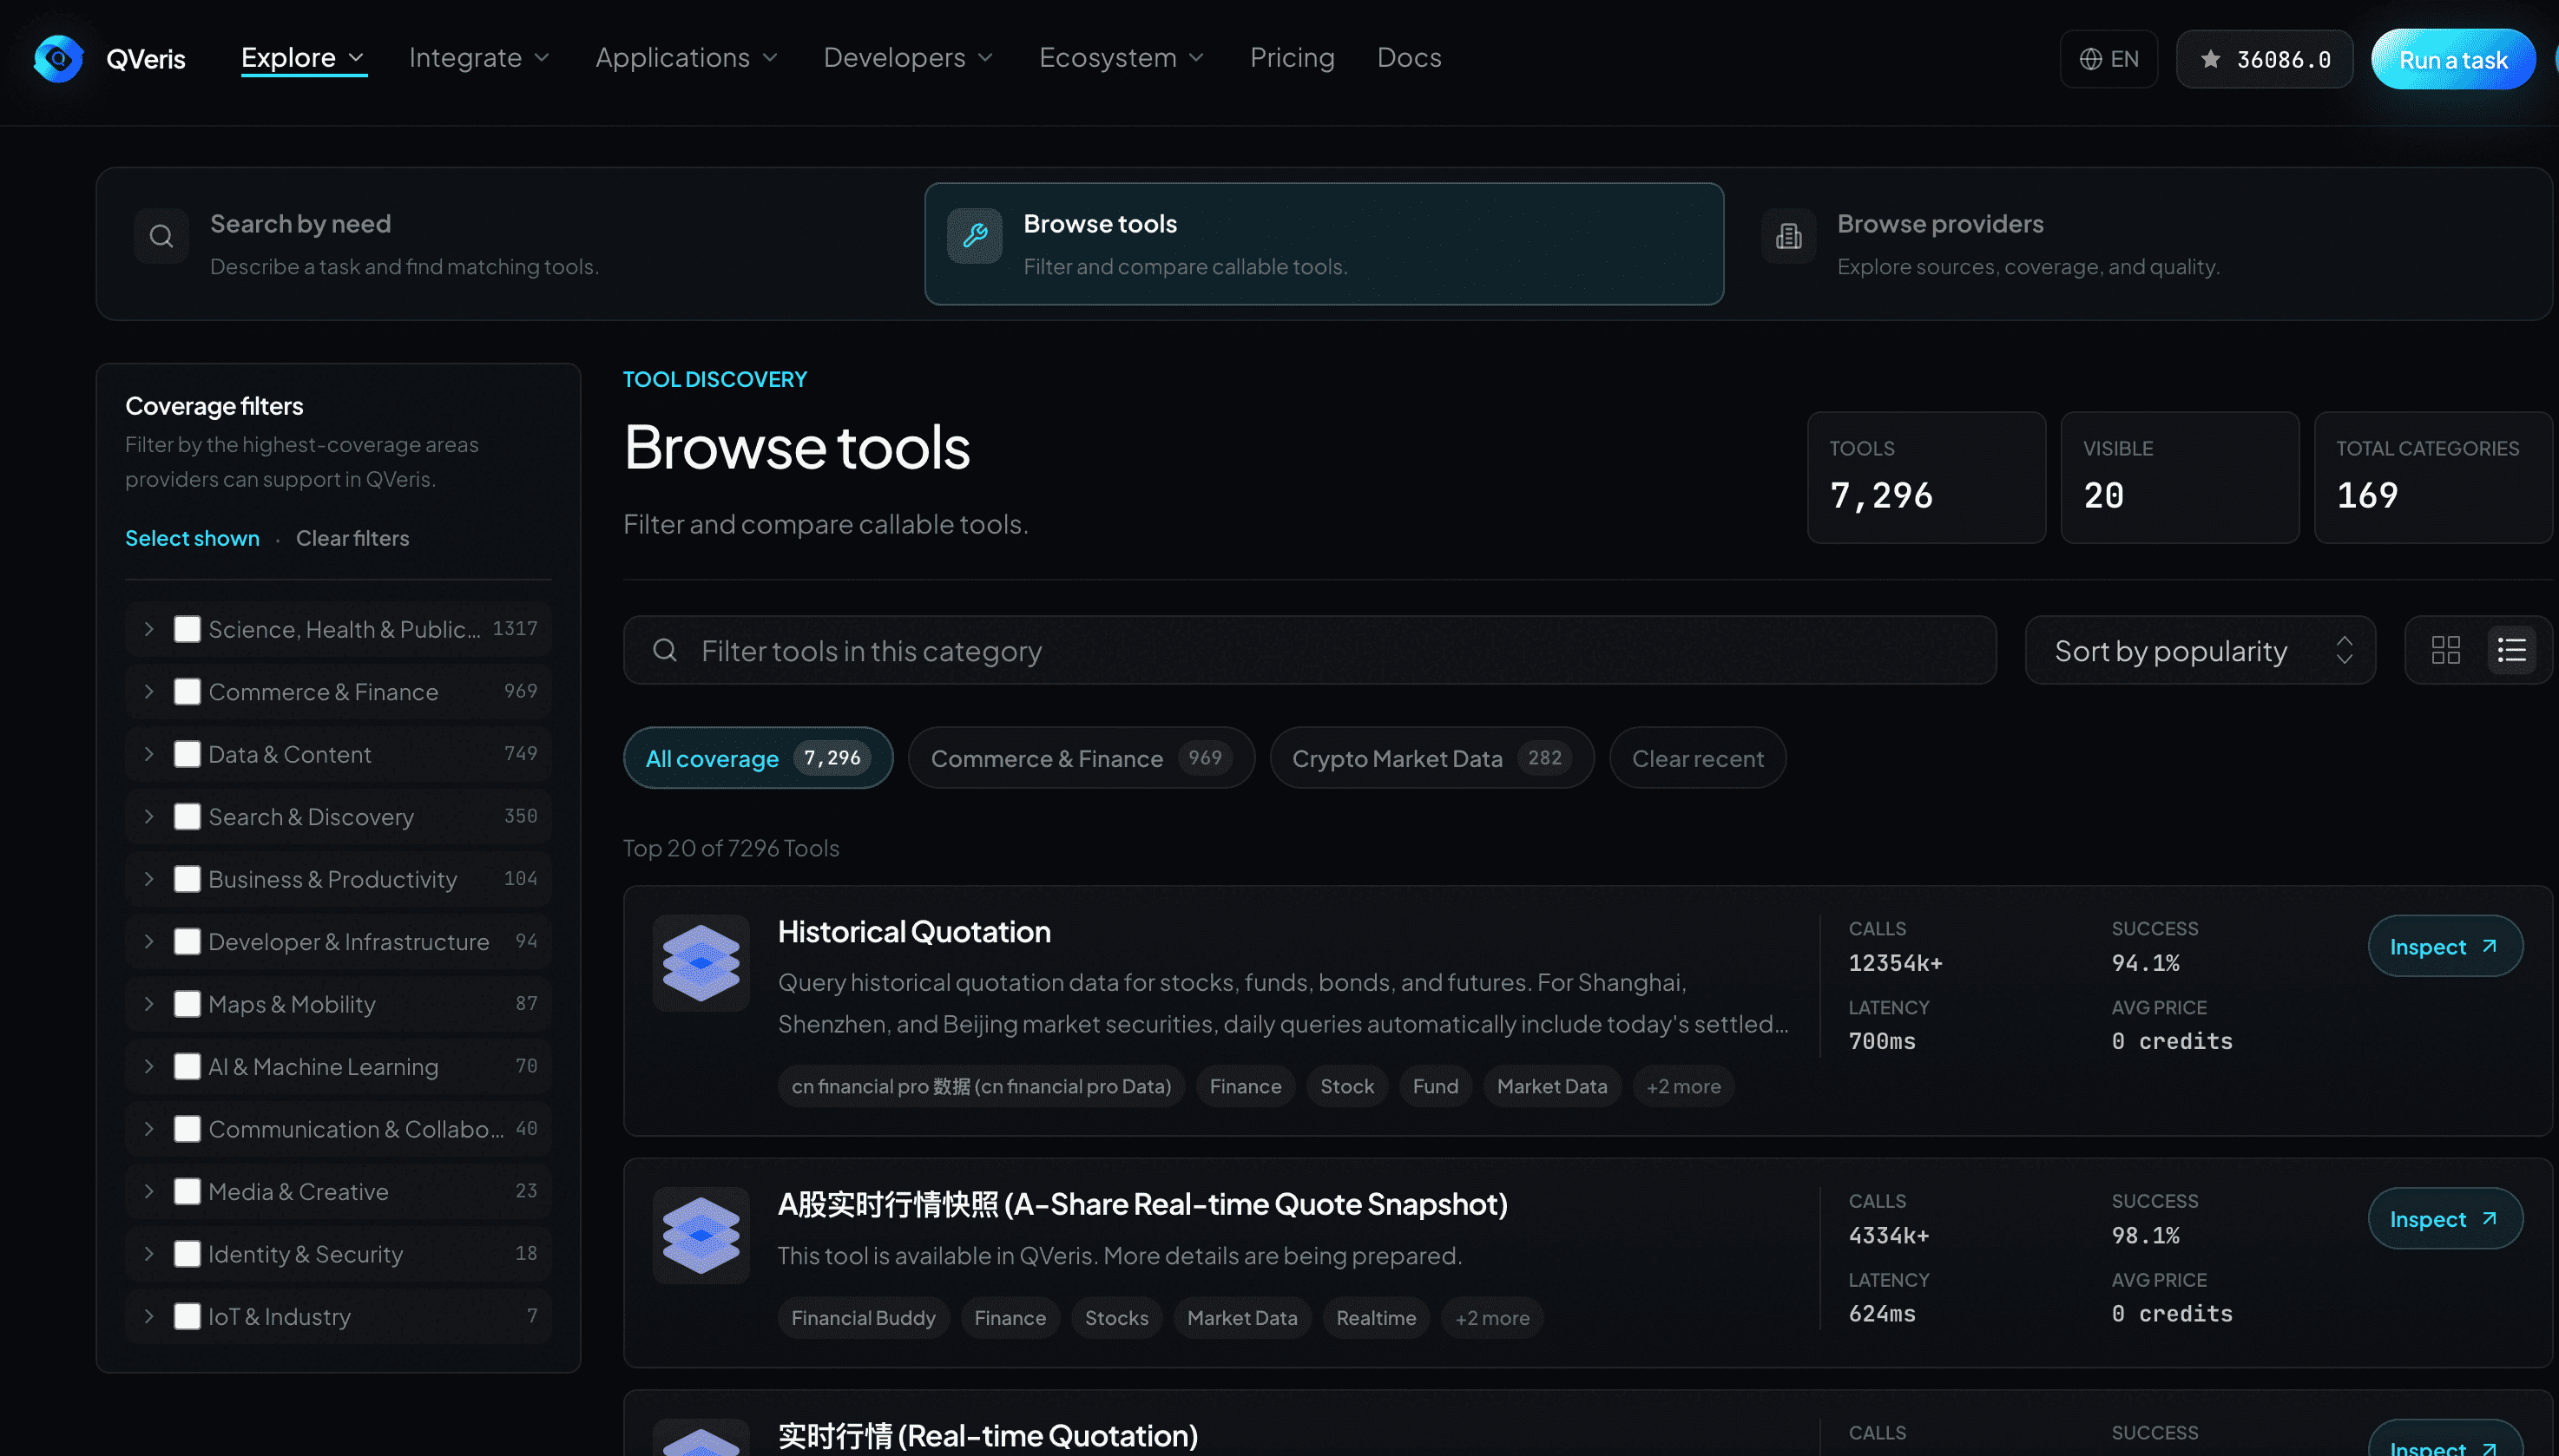
Task: Open the Explore menu
Action: [x=303, y=58]
